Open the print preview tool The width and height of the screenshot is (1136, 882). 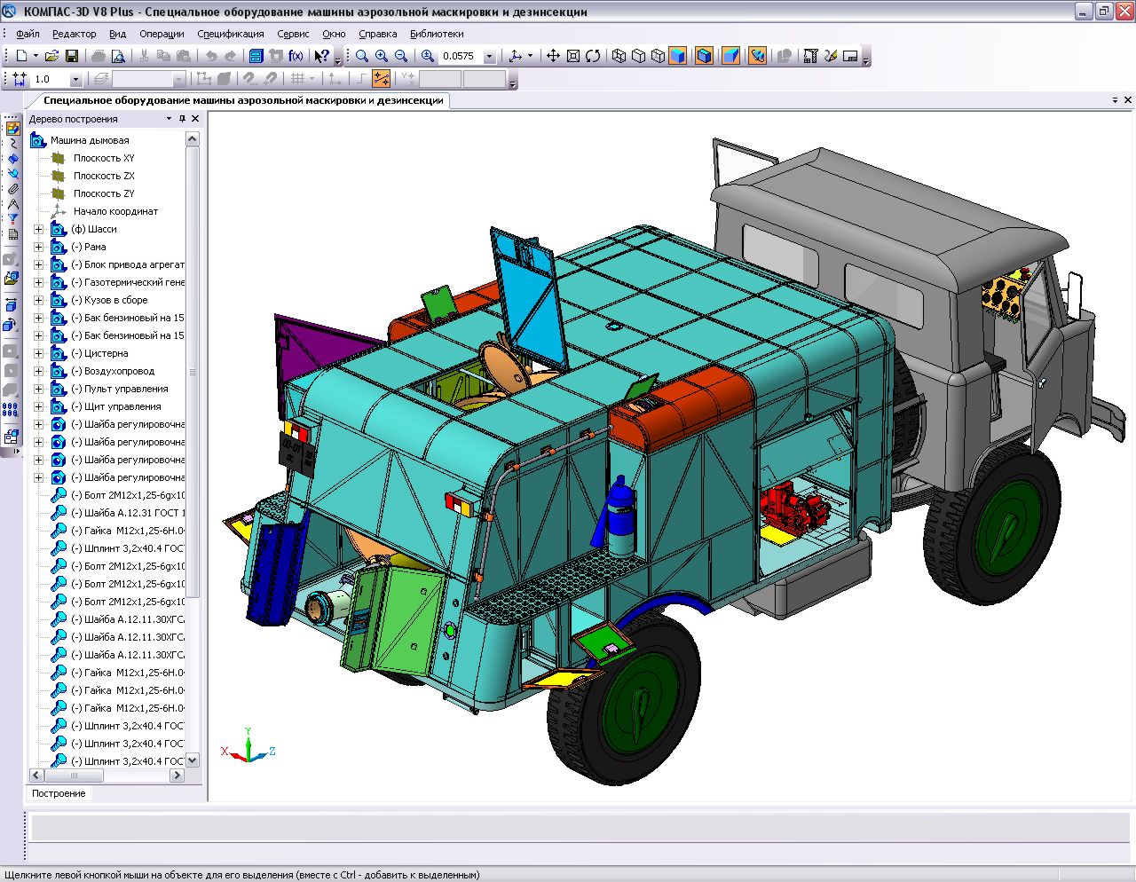coord(118,56)
